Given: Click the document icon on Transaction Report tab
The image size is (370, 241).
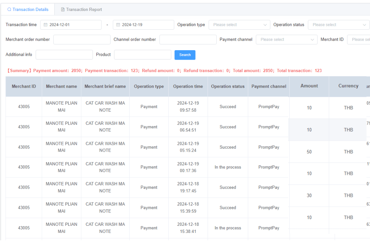Looking at the screenshot, I should (x=62, y=10).
